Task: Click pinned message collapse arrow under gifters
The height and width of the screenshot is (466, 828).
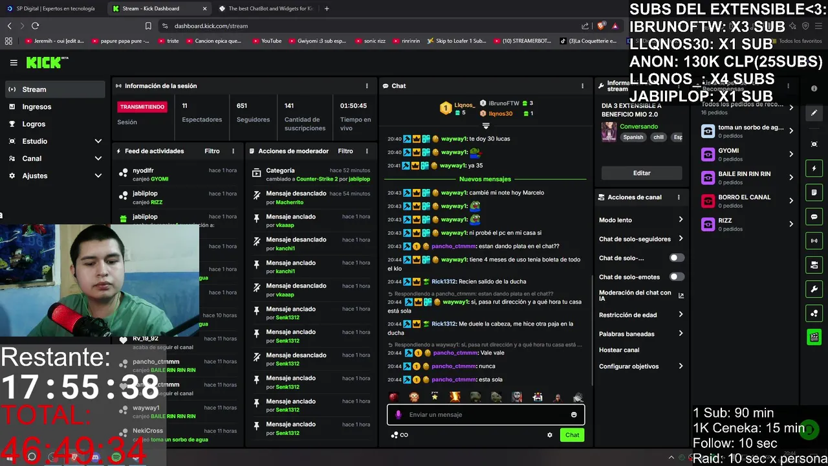Action: pyautogui.click(x=486, y=126)
